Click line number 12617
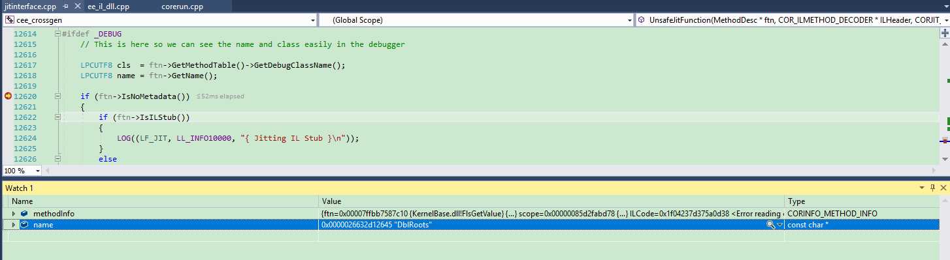 pos(25,65)
